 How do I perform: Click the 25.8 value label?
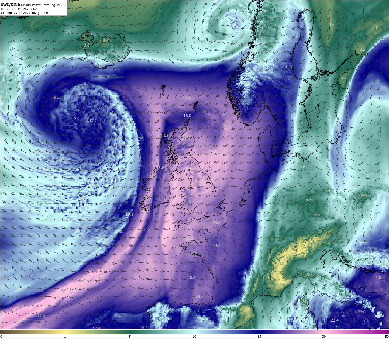point(216,223)
